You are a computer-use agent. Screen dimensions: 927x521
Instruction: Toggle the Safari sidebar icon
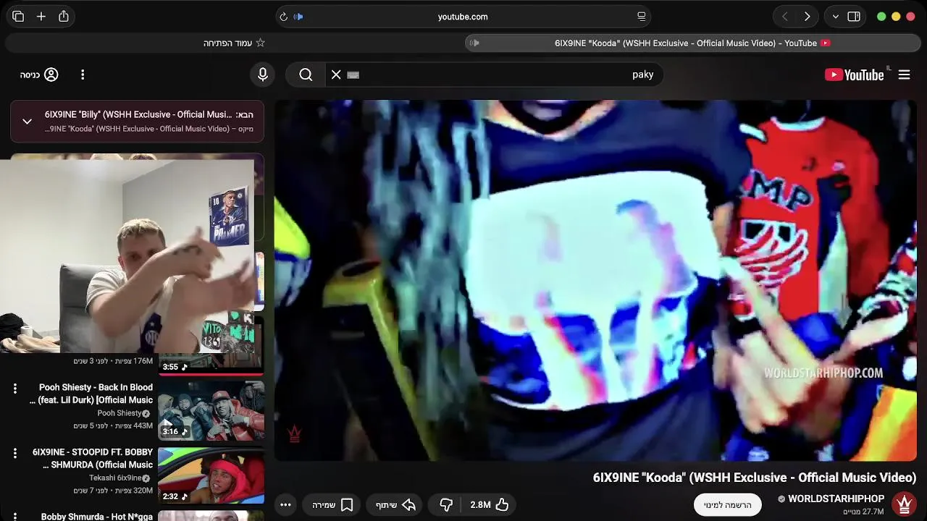coord(854,17)
